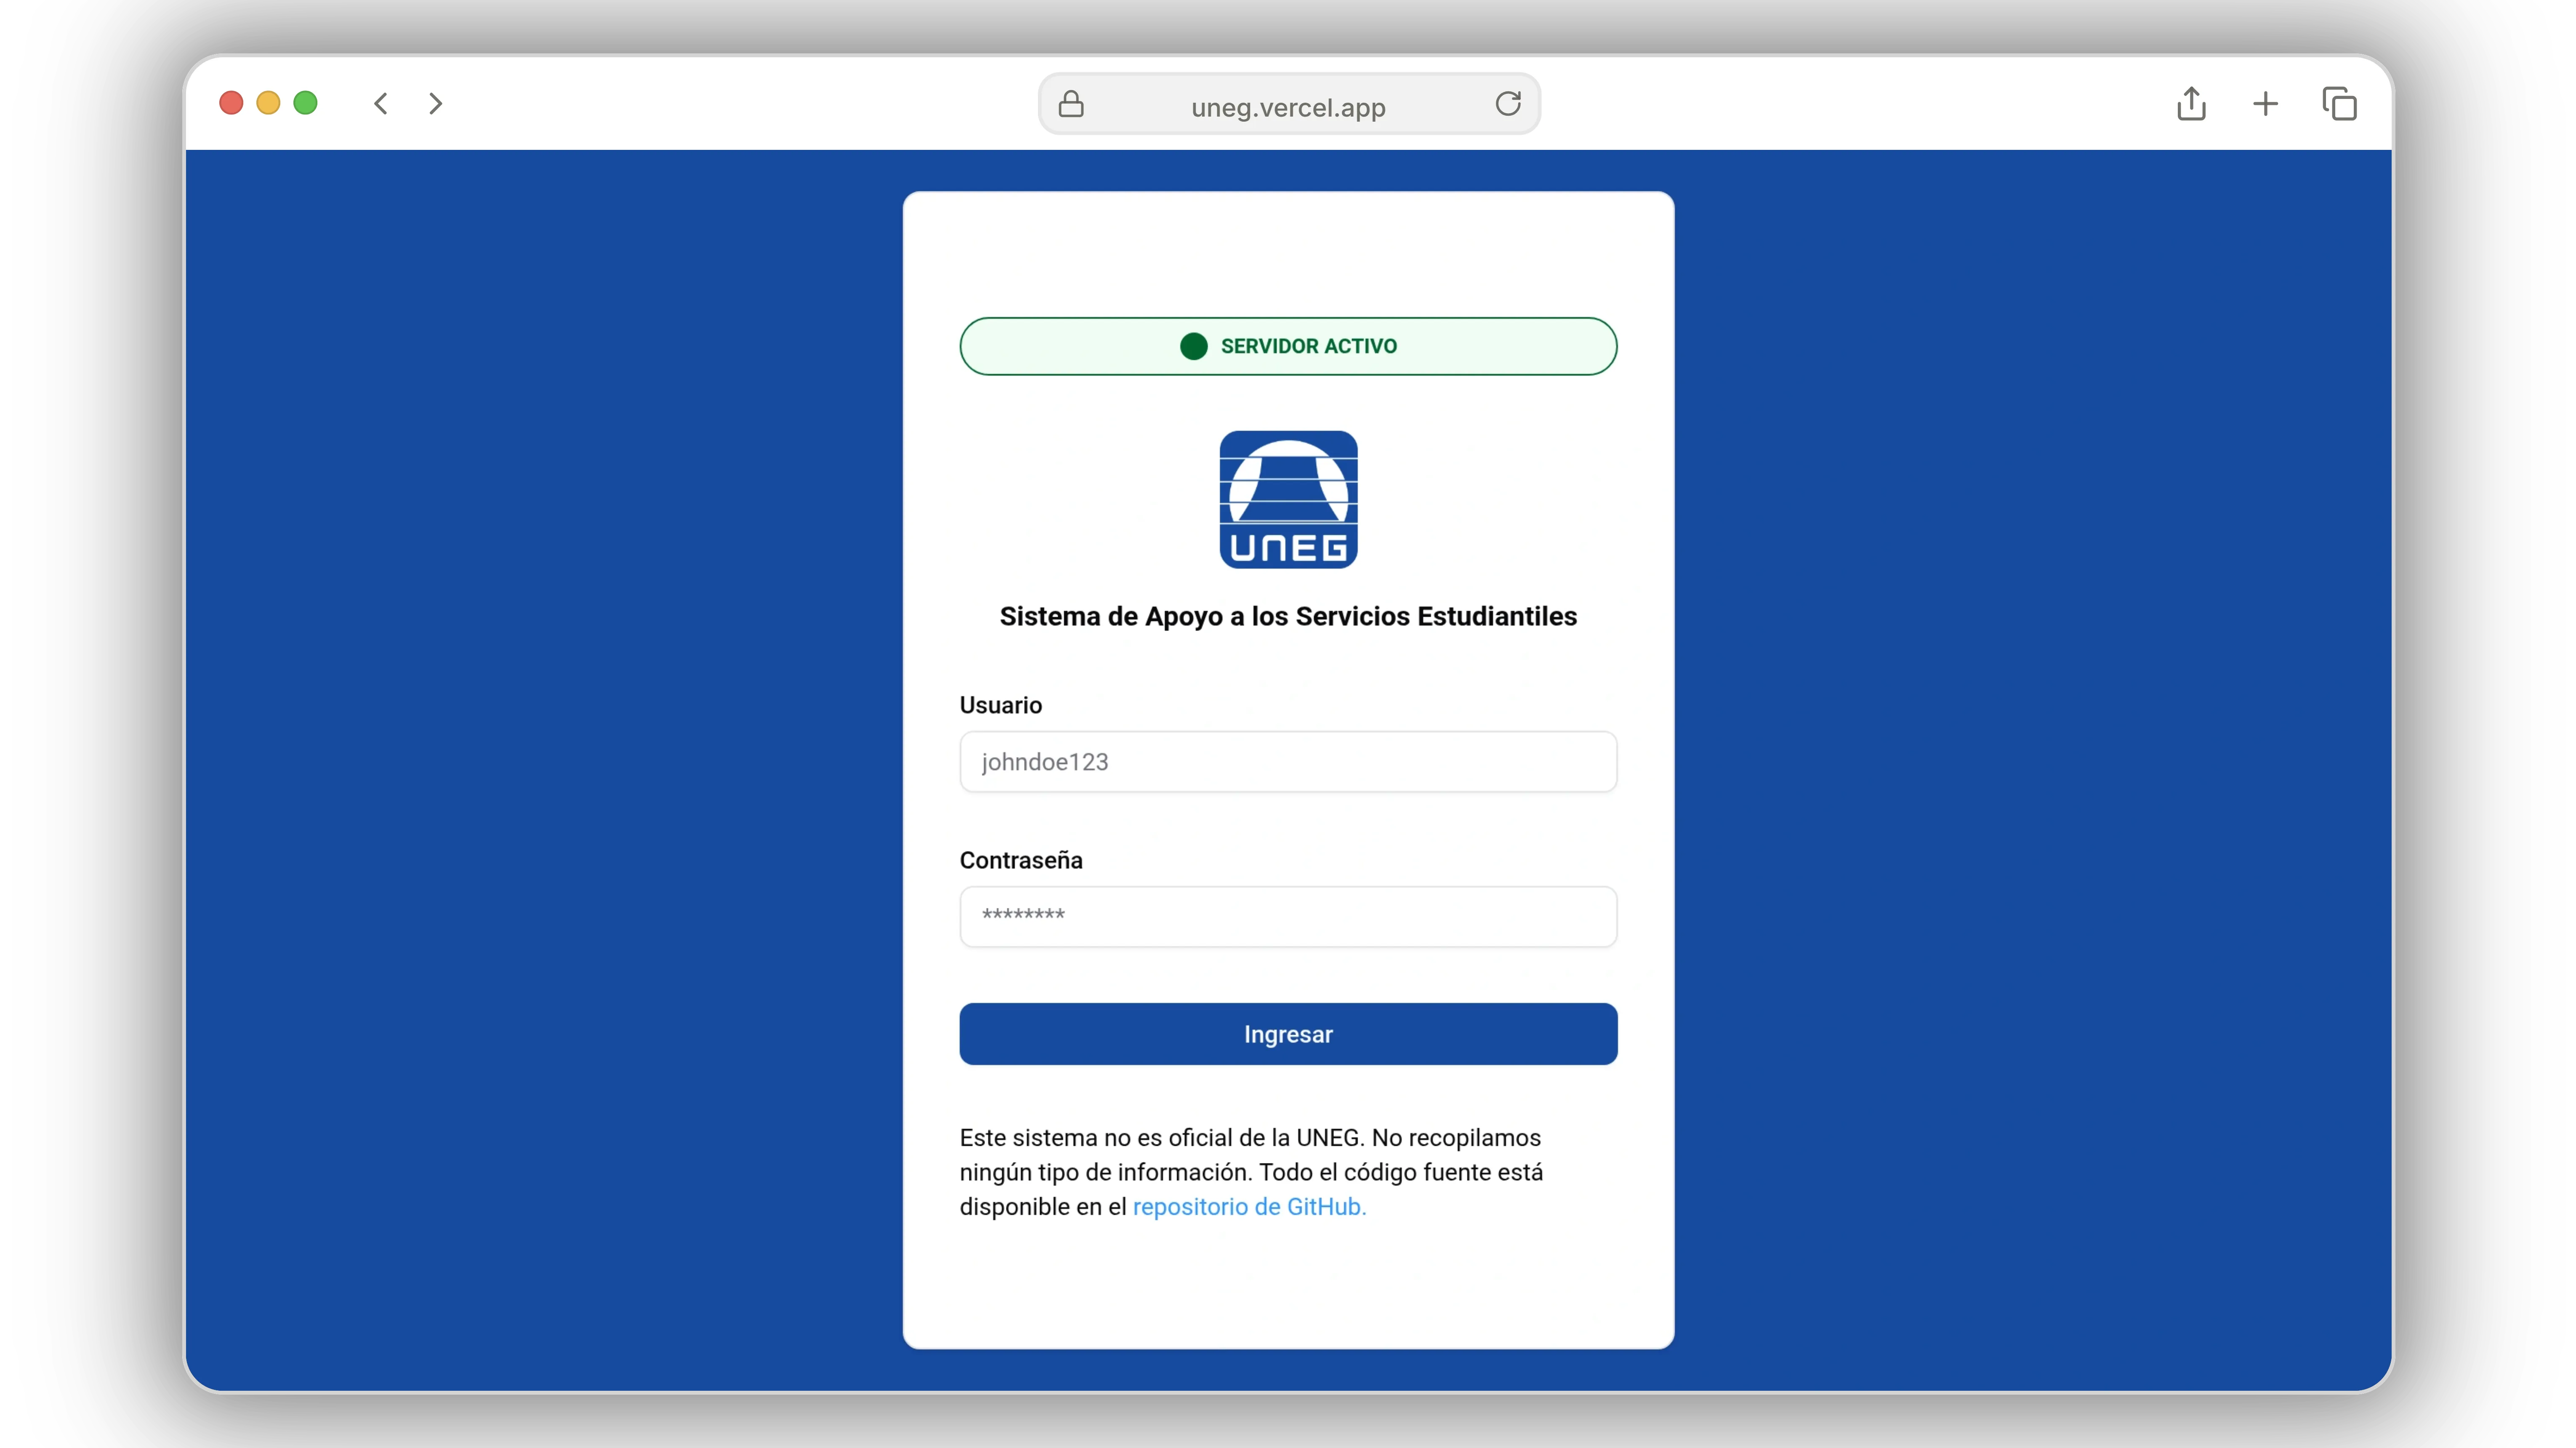Reload the uneg.vercel.app page
This screenshot has width=2576, height=1448.
pos(1508,103)
